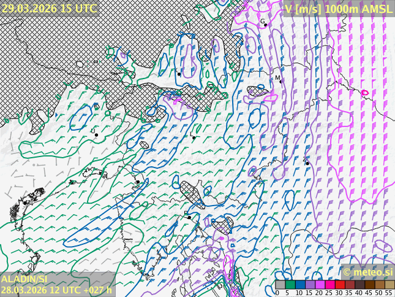
Task: Click the gray 0 m/s legend swatch
Action: (280, 285)
